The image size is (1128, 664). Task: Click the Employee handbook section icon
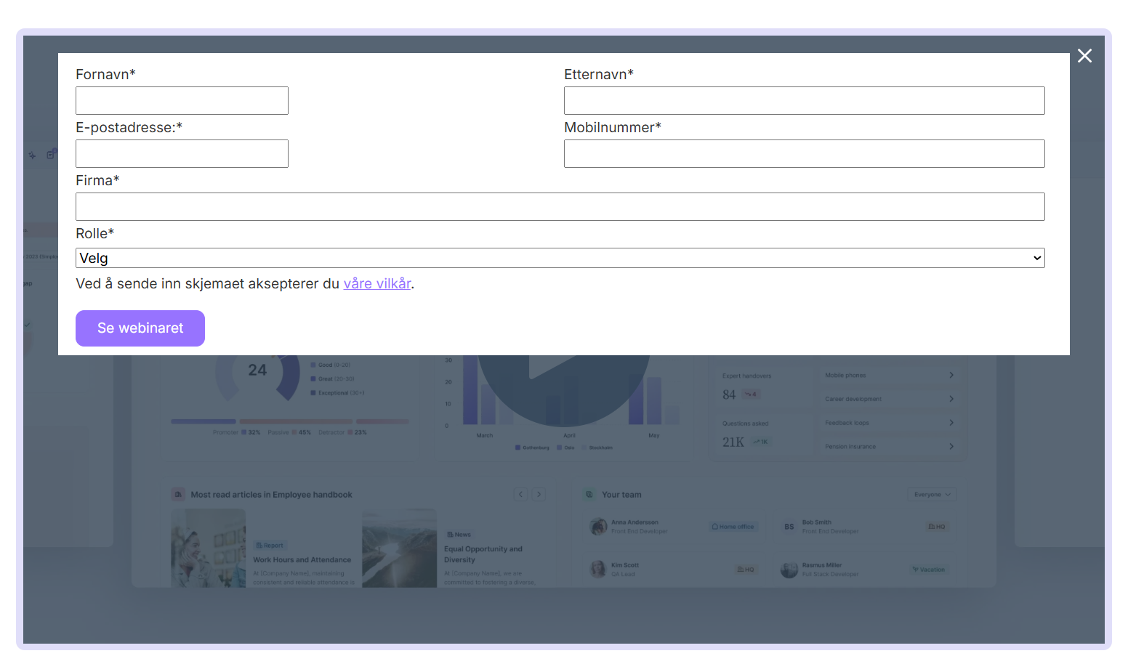point(178,495)
